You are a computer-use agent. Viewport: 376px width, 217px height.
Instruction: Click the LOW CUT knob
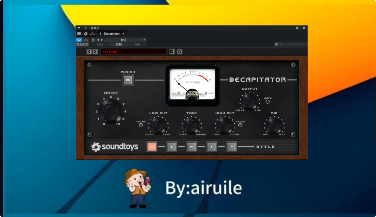coord(158,126)
